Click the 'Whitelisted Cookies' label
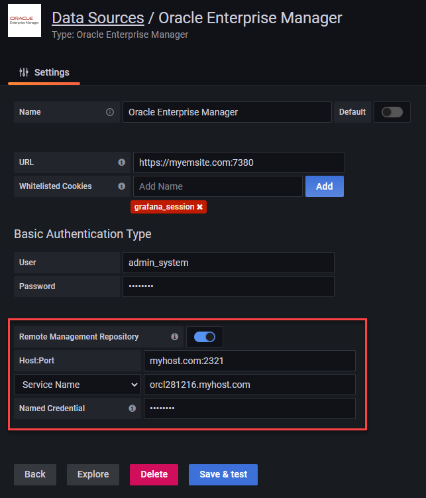 pos(55,186)
